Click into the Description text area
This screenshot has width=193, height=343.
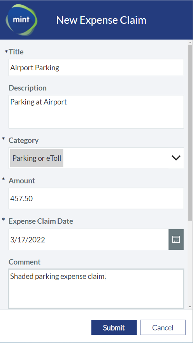click(x=96, y=111)
